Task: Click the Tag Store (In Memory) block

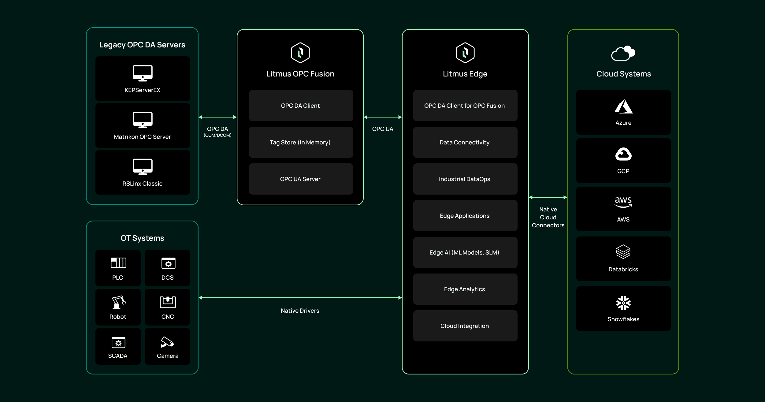Action: pos(301,142)
